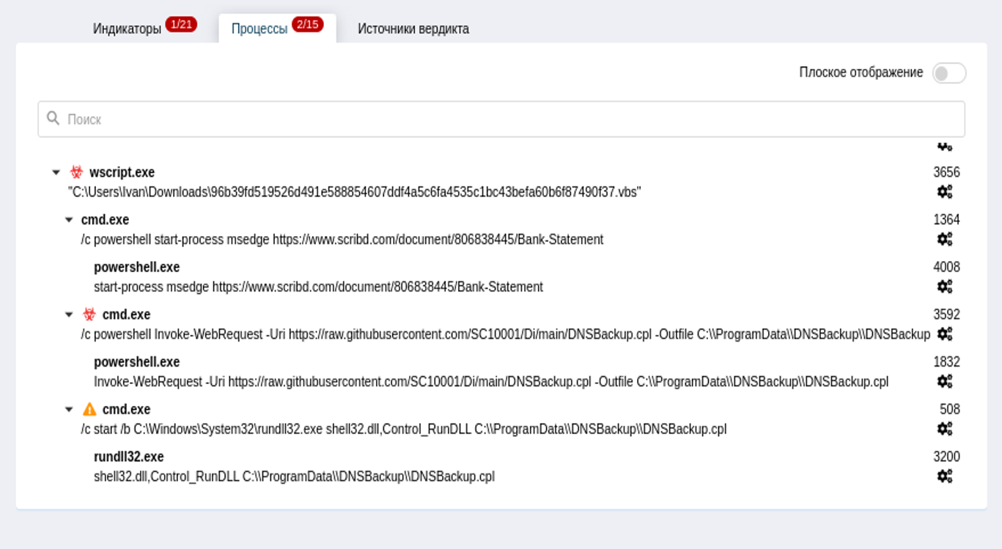This screenshot has height=549, width=1002.
Task: Click gears icon for cmd.exe PID 1364
Action: (945, 239)
